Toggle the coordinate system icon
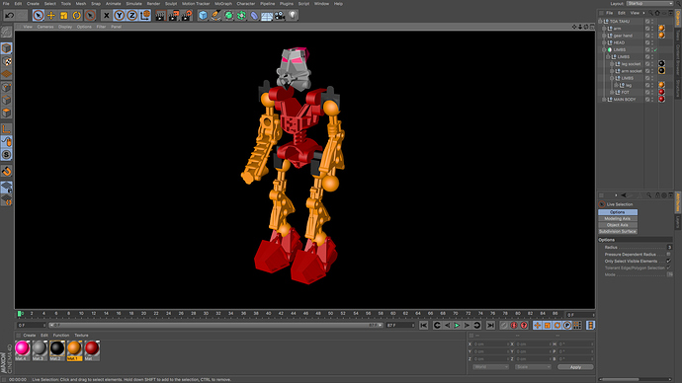Screen dimensions: 682x383 (145, 16)
